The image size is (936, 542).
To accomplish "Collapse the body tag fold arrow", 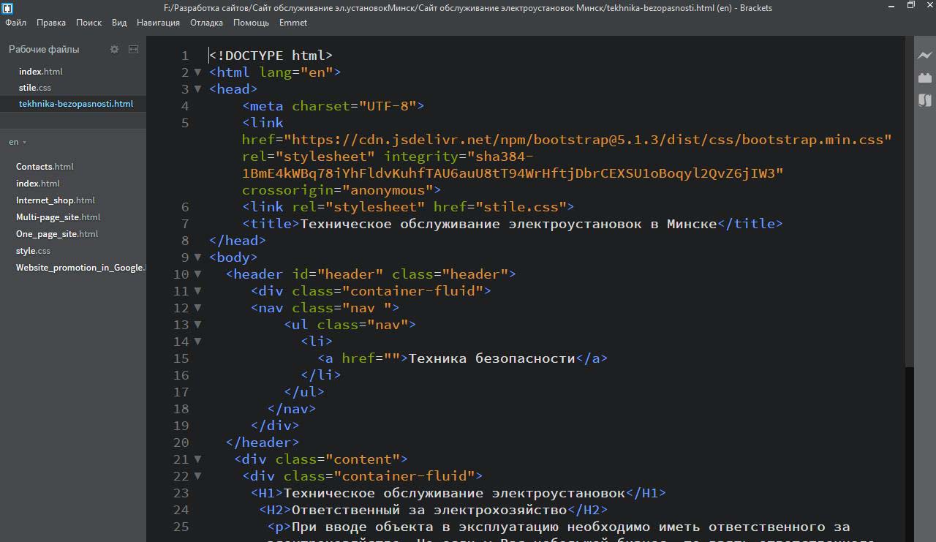I will (197, 257).
